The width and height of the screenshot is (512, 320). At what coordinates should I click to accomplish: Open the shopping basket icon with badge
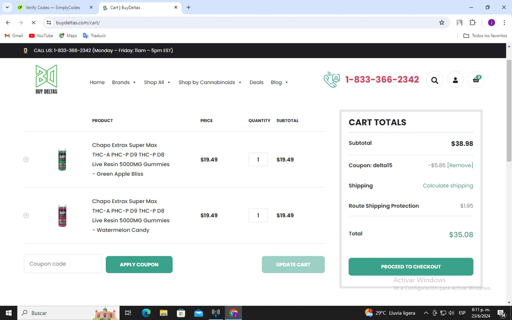(x=476, y=80)
